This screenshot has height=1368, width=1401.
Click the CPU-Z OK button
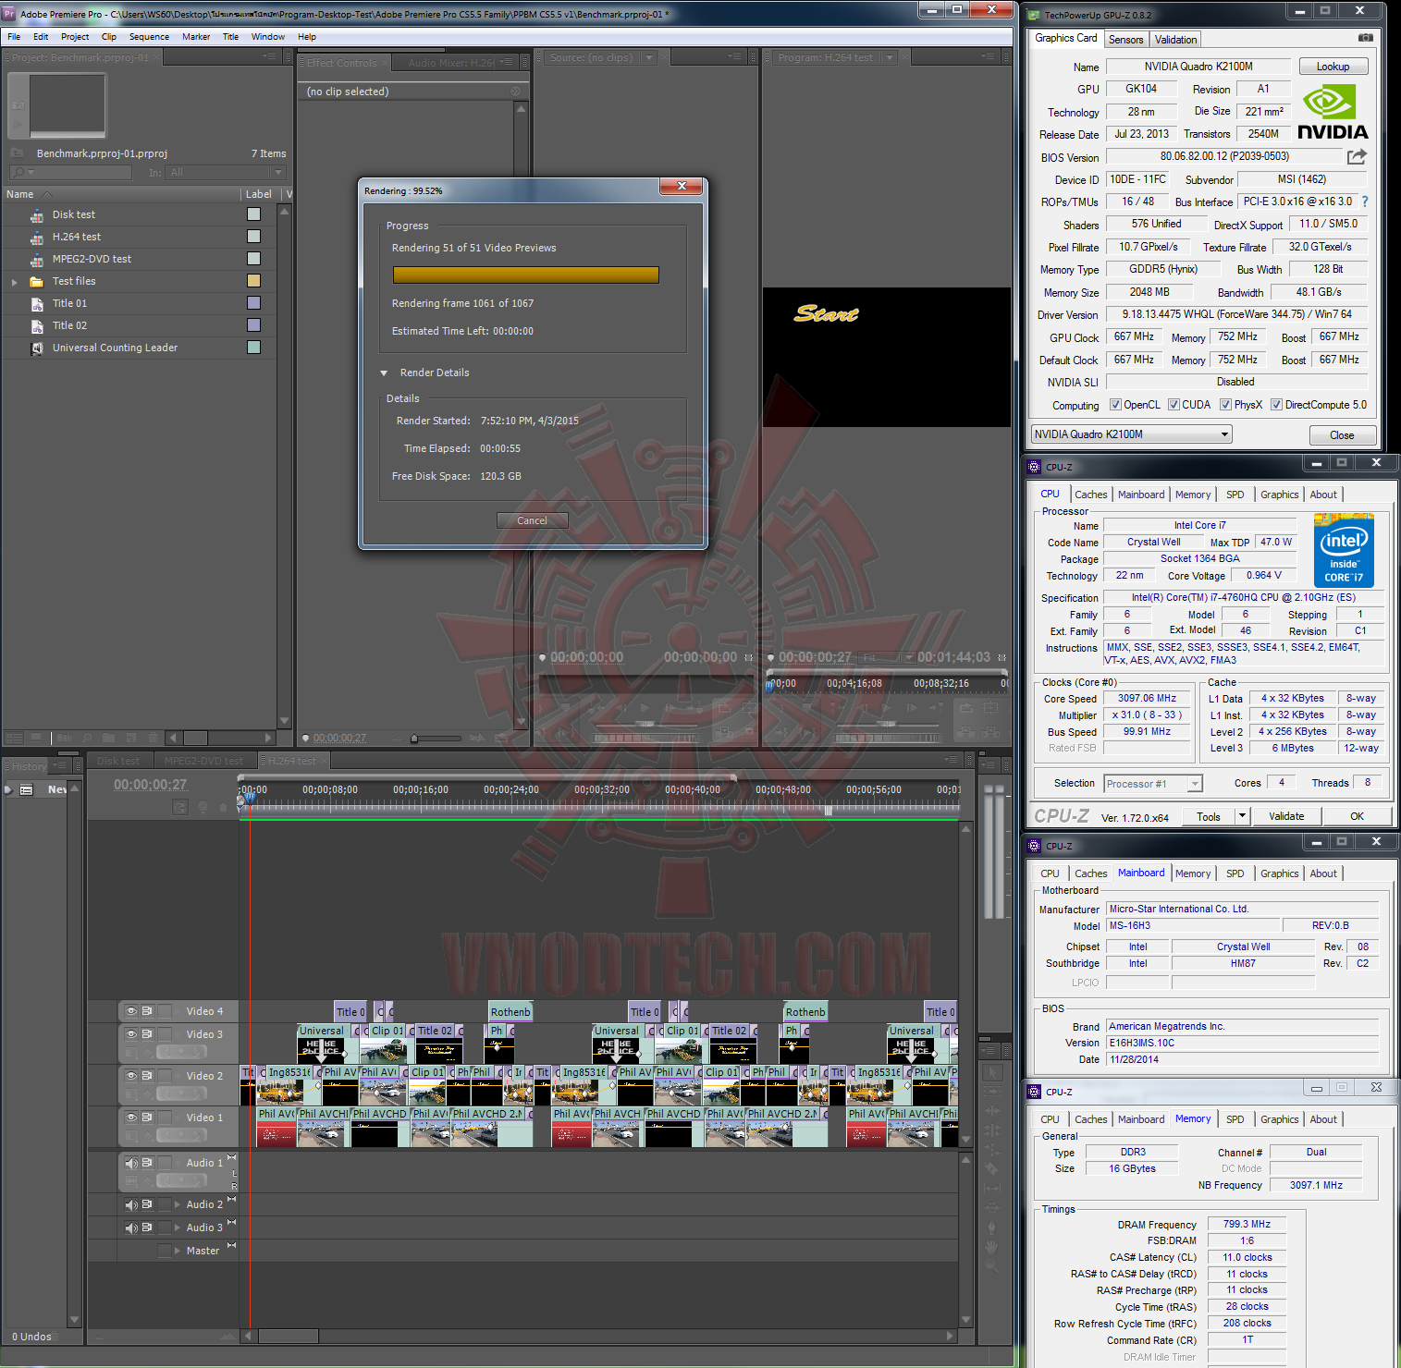pos(1357,816)
